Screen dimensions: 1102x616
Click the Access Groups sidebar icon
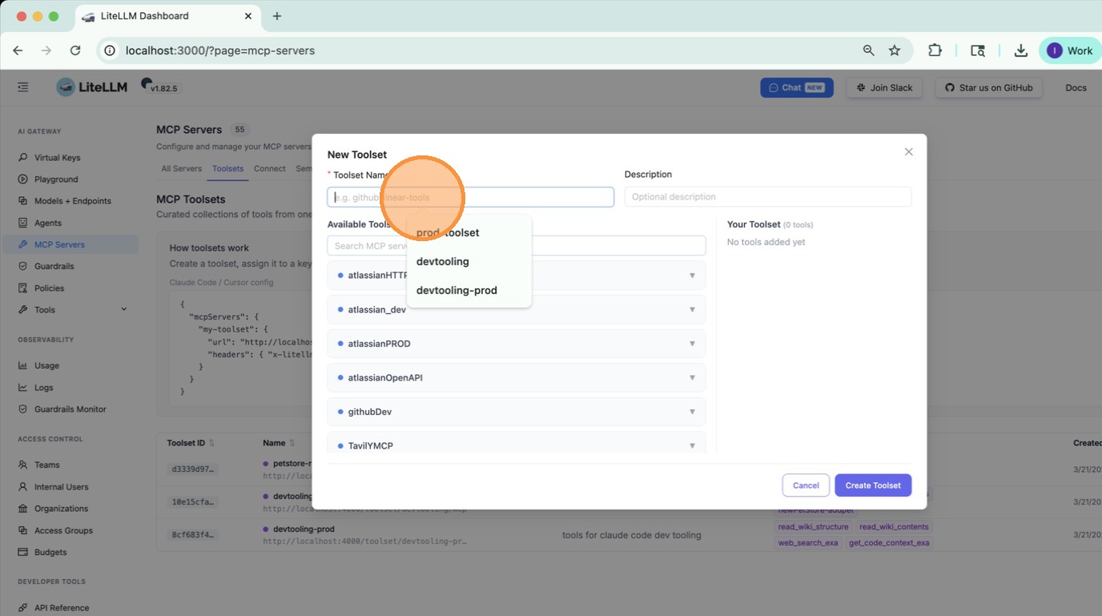23,530
